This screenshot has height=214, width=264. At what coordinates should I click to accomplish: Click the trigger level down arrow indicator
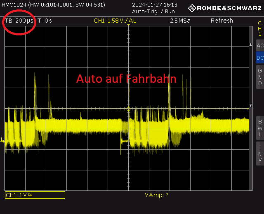pos(250,106)
